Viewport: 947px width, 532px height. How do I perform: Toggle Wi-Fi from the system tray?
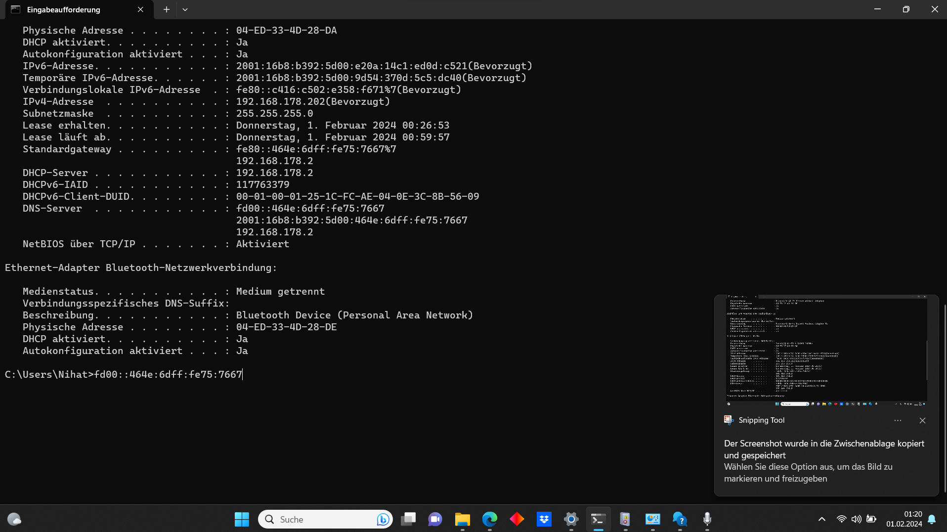tap(841, 519)
